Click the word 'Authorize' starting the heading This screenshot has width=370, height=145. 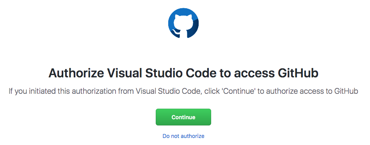pos(76,73)
